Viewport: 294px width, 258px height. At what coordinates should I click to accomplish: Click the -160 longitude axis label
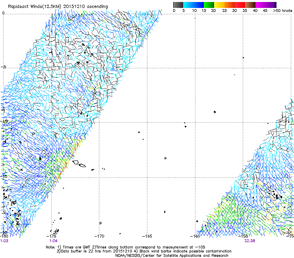(x=195, y=236)
